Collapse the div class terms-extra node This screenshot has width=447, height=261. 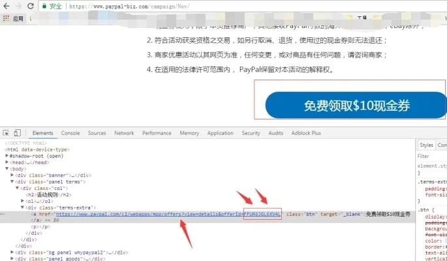22,207
